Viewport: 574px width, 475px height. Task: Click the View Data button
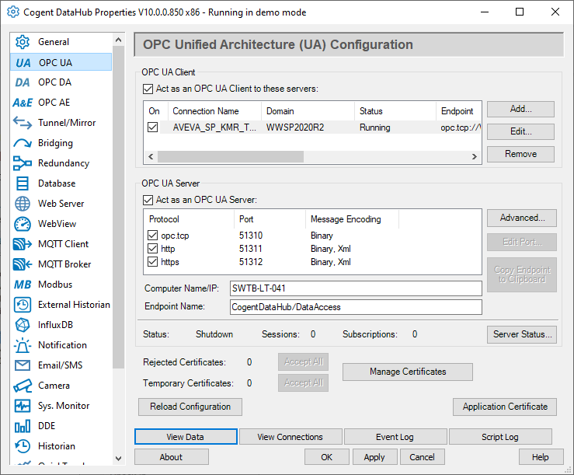coord(186,437)
